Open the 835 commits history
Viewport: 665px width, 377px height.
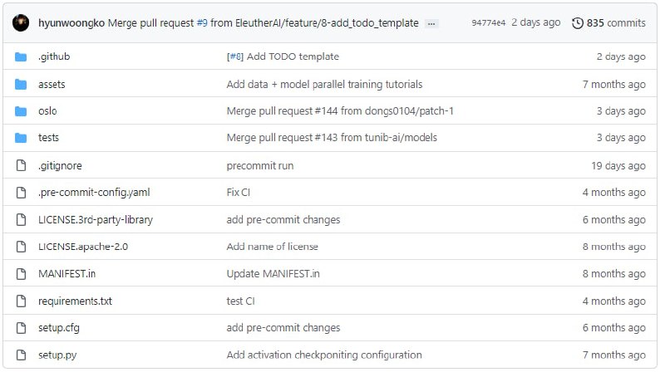coord(608,23)
